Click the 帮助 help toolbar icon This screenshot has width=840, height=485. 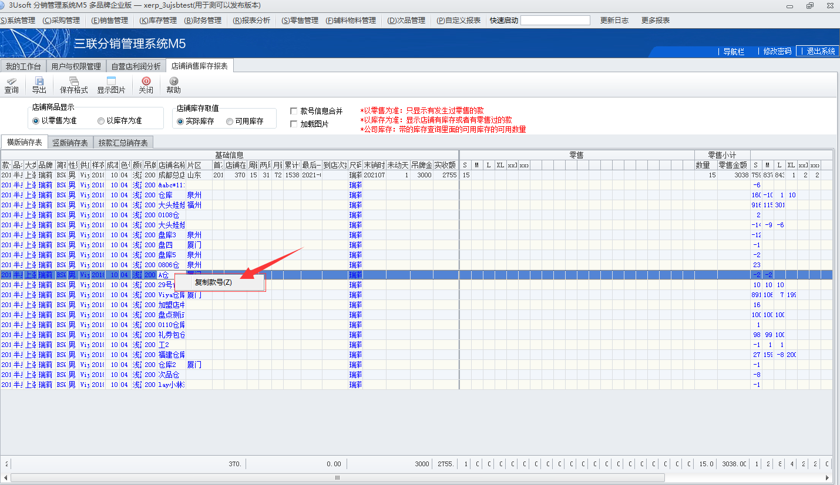click(173, 85)
